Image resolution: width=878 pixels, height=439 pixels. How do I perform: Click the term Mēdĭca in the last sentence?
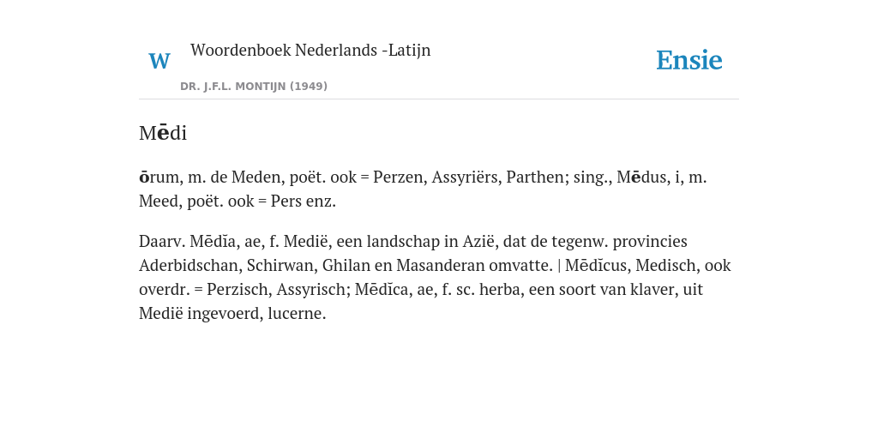tap(382, 289)
